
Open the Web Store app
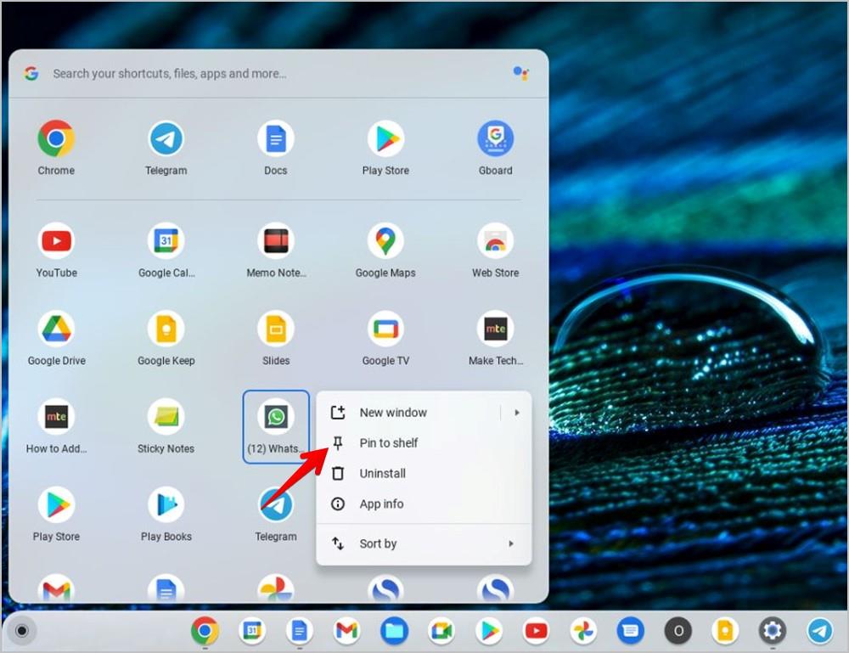pyautogui.click(x=496, y=241)
